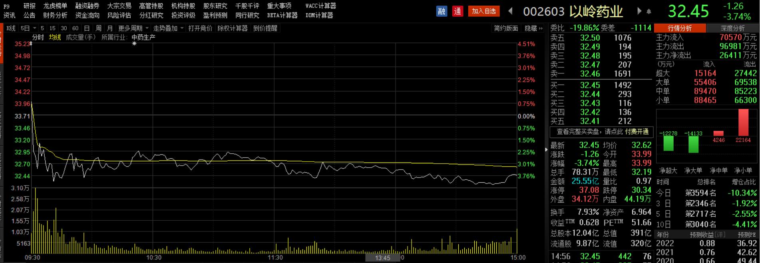Viewport: 760px width, 263px height.
Task: Select the 5-minute period
Action: coord(42,28)
